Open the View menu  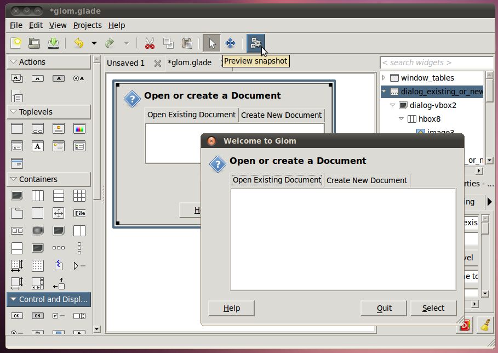(x=58, y=25)
